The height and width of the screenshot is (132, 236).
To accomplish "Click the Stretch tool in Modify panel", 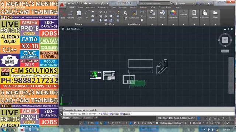I will [x=101, y=20].
